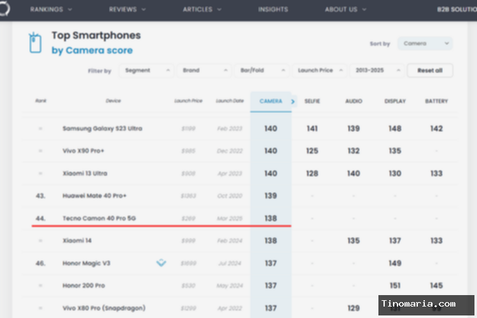Click display score 130 for Xiaomi 13 Ultra
The height and width of the screenshot is (318, 477).
[x=395, y=174]
